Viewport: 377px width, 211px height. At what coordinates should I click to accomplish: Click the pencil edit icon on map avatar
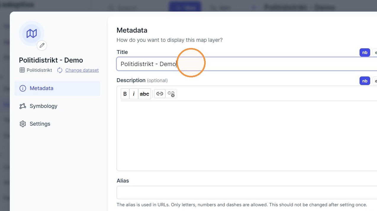point(42,45)
